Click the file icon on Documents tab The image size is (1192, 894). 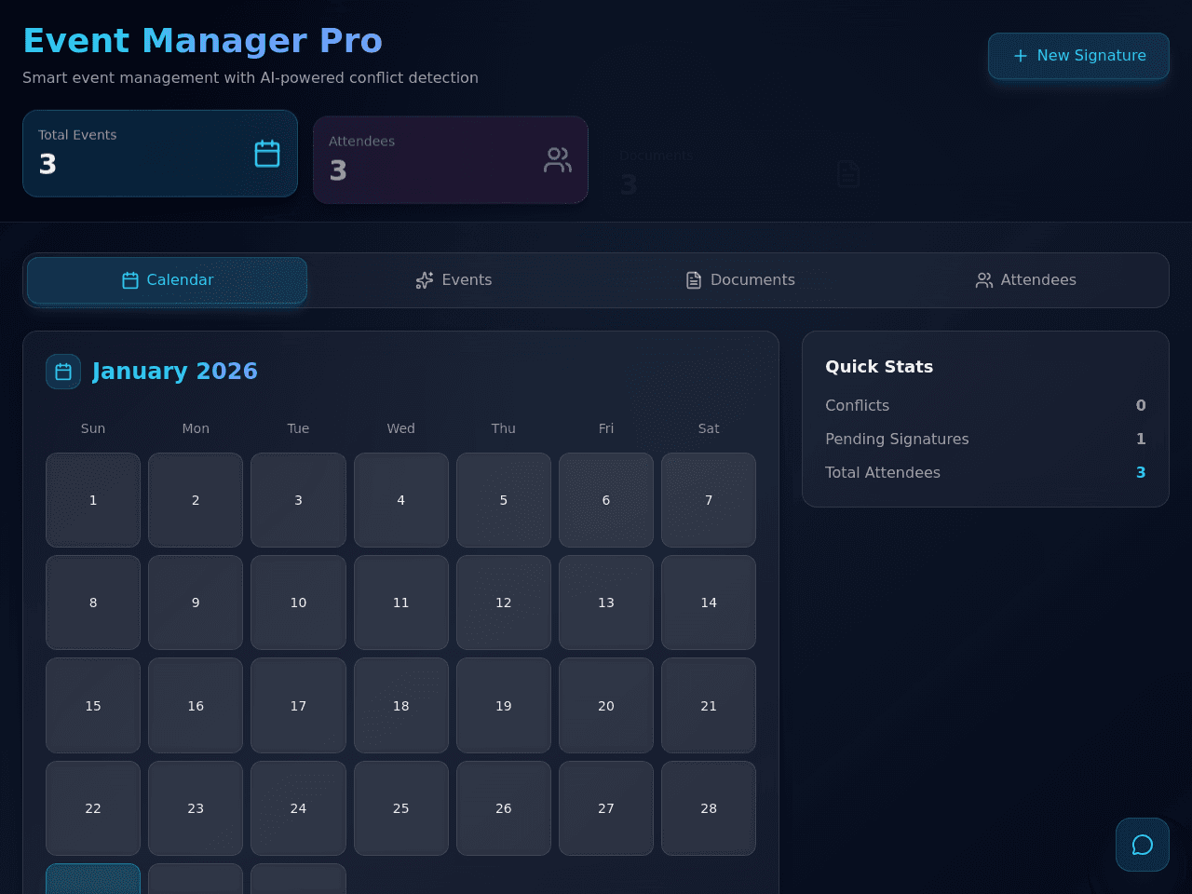click(694, 280)
